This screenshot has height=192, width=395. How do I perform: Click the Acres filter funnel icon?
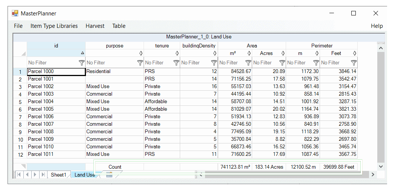(x=282, y=62)
